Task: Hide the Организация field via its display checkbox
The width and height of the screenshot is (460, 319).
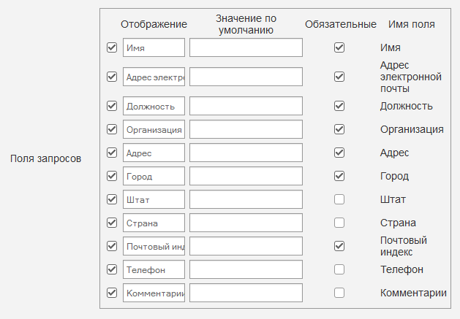Action: (x=112, y=129)
